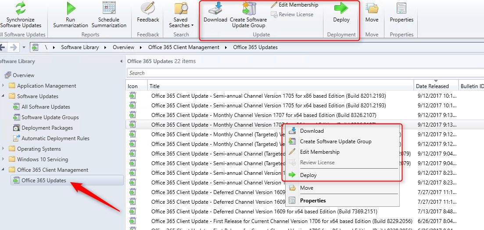484x230 pixels.
Task: Choose Edit Membership in context menu
Action: pos(320,152)
